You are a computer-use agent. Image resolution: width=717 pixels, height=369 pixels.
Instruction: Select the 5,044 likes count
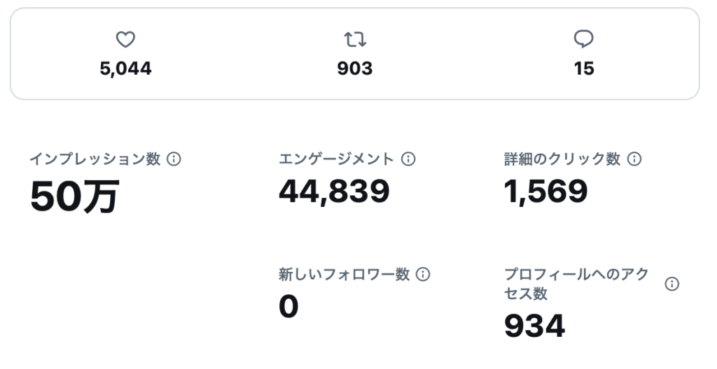125,68
